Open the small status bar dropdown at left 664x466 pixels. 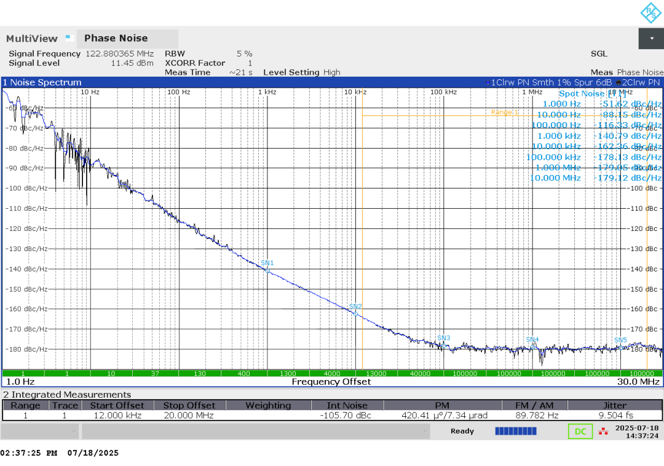click(39, 431)
